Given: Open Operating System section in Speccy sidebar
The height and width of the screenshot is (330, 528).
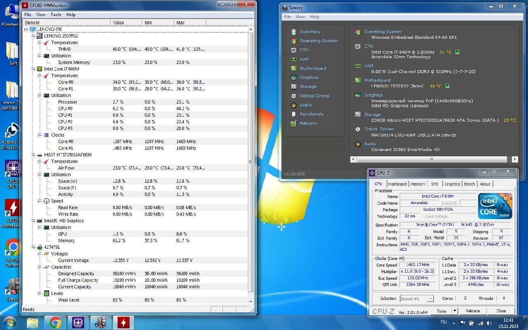Looking at the screenshot, I should click(318, 41).
